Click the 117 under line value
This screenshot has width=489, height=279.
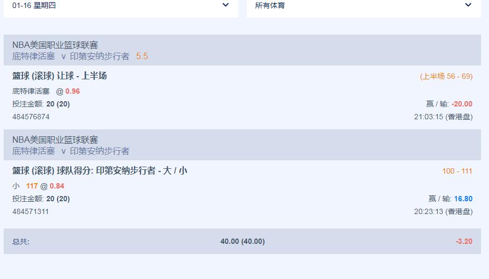32,186
